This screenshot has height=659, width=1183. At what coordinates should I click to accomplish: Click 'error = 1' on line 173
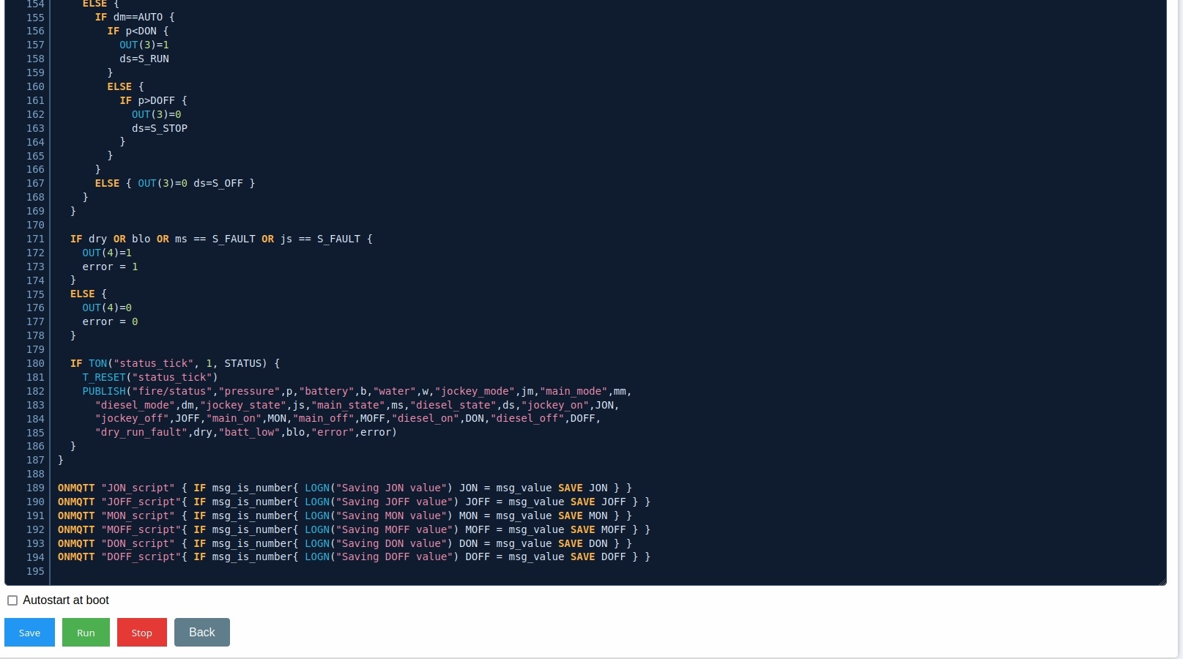[x=110, y=267]
